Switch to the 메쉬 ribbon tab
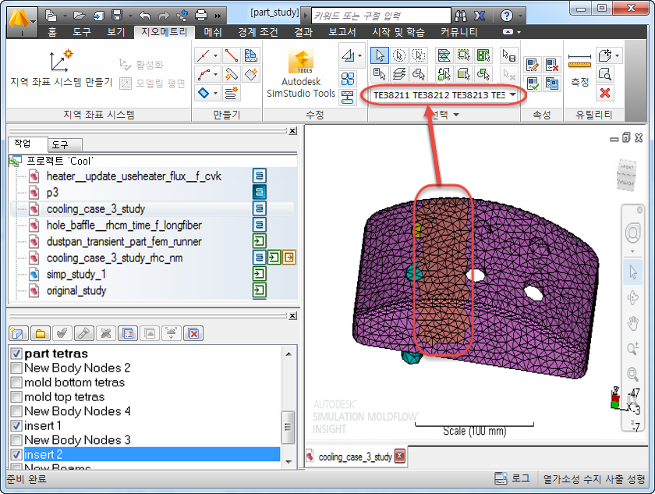The height and width of the screenshot is (494, 655). (x=213, y=32)
